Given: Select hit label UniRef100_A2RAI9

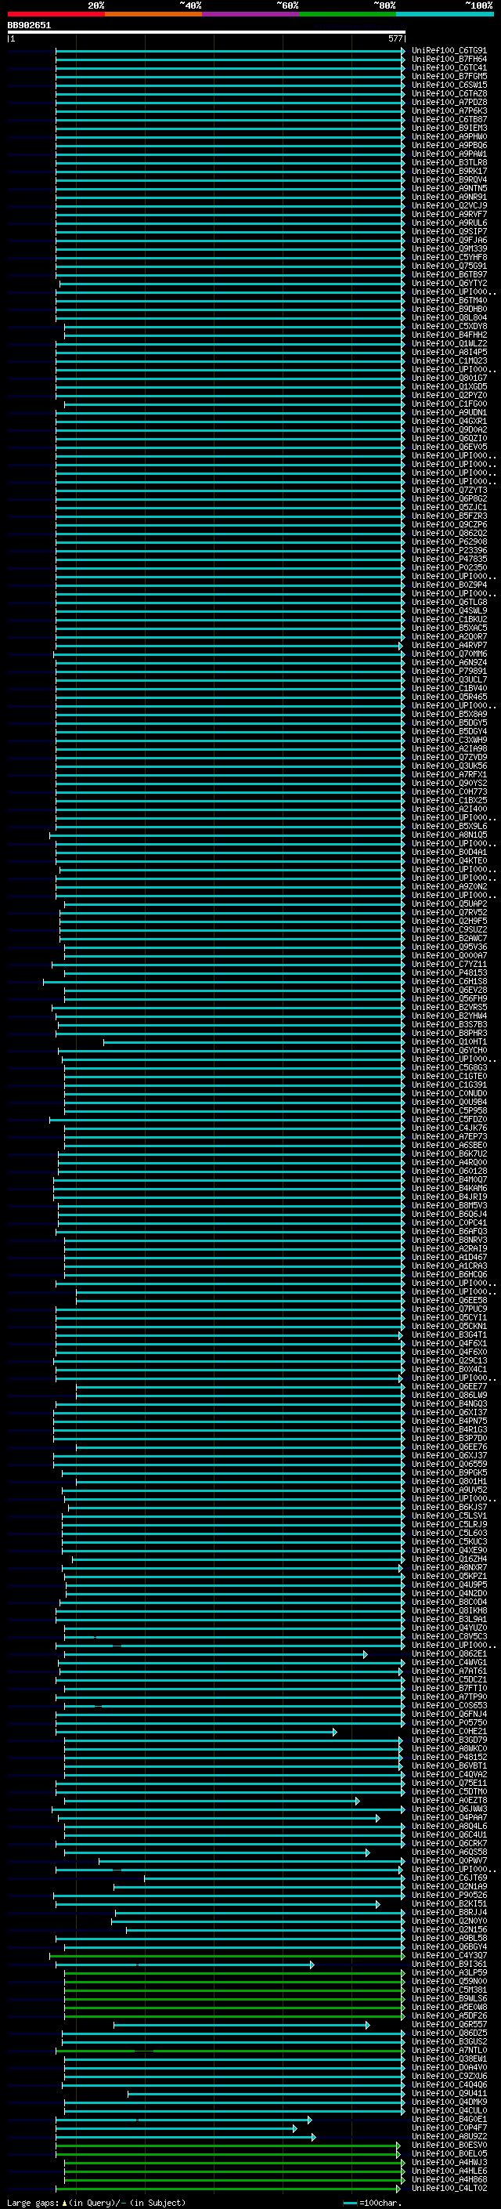Looking at the screenshot, I should 449,1249.
